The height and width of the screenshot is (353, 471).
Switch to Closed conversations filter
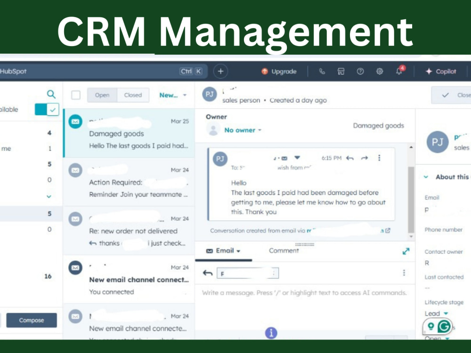(133, 95)
